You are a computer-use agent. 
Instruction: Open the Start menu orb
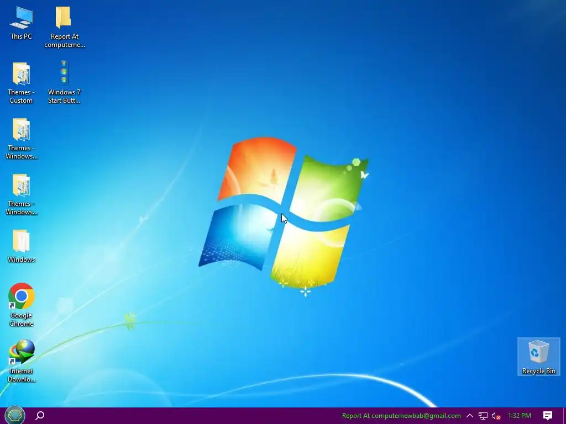15,415
